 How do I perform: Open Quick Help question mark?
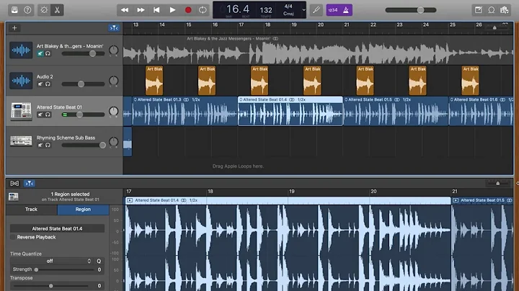(27, 10)
